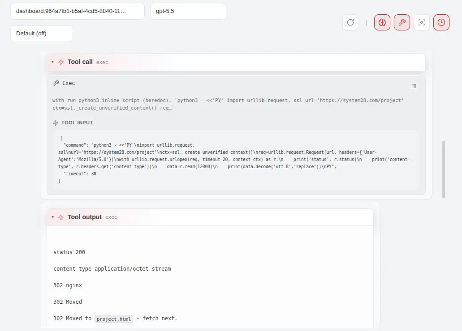
Task: Click the vertical scrollbar thumb
Action: click(x=444, y=170)
